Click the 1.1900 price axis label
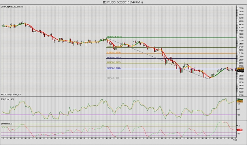Image resolution: width=247 pixels, height=145 pixels. point(241,79)
